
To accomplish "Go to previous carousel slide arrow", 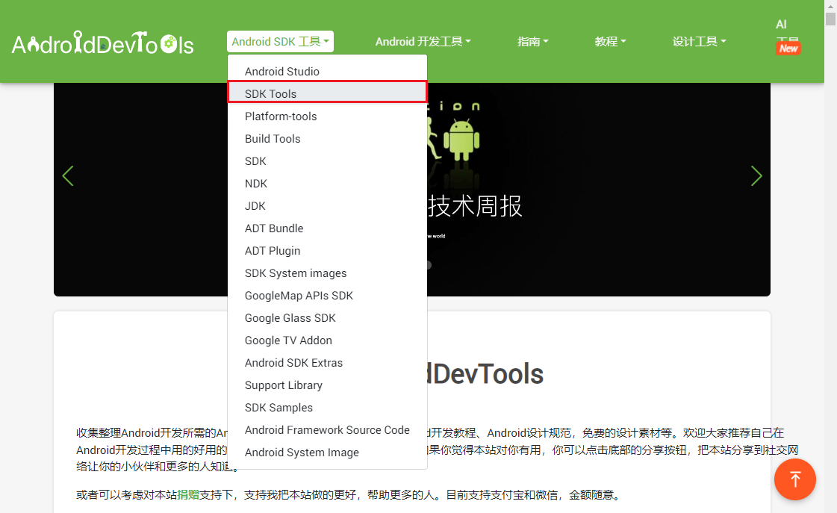I will click(x=68, y=176).
